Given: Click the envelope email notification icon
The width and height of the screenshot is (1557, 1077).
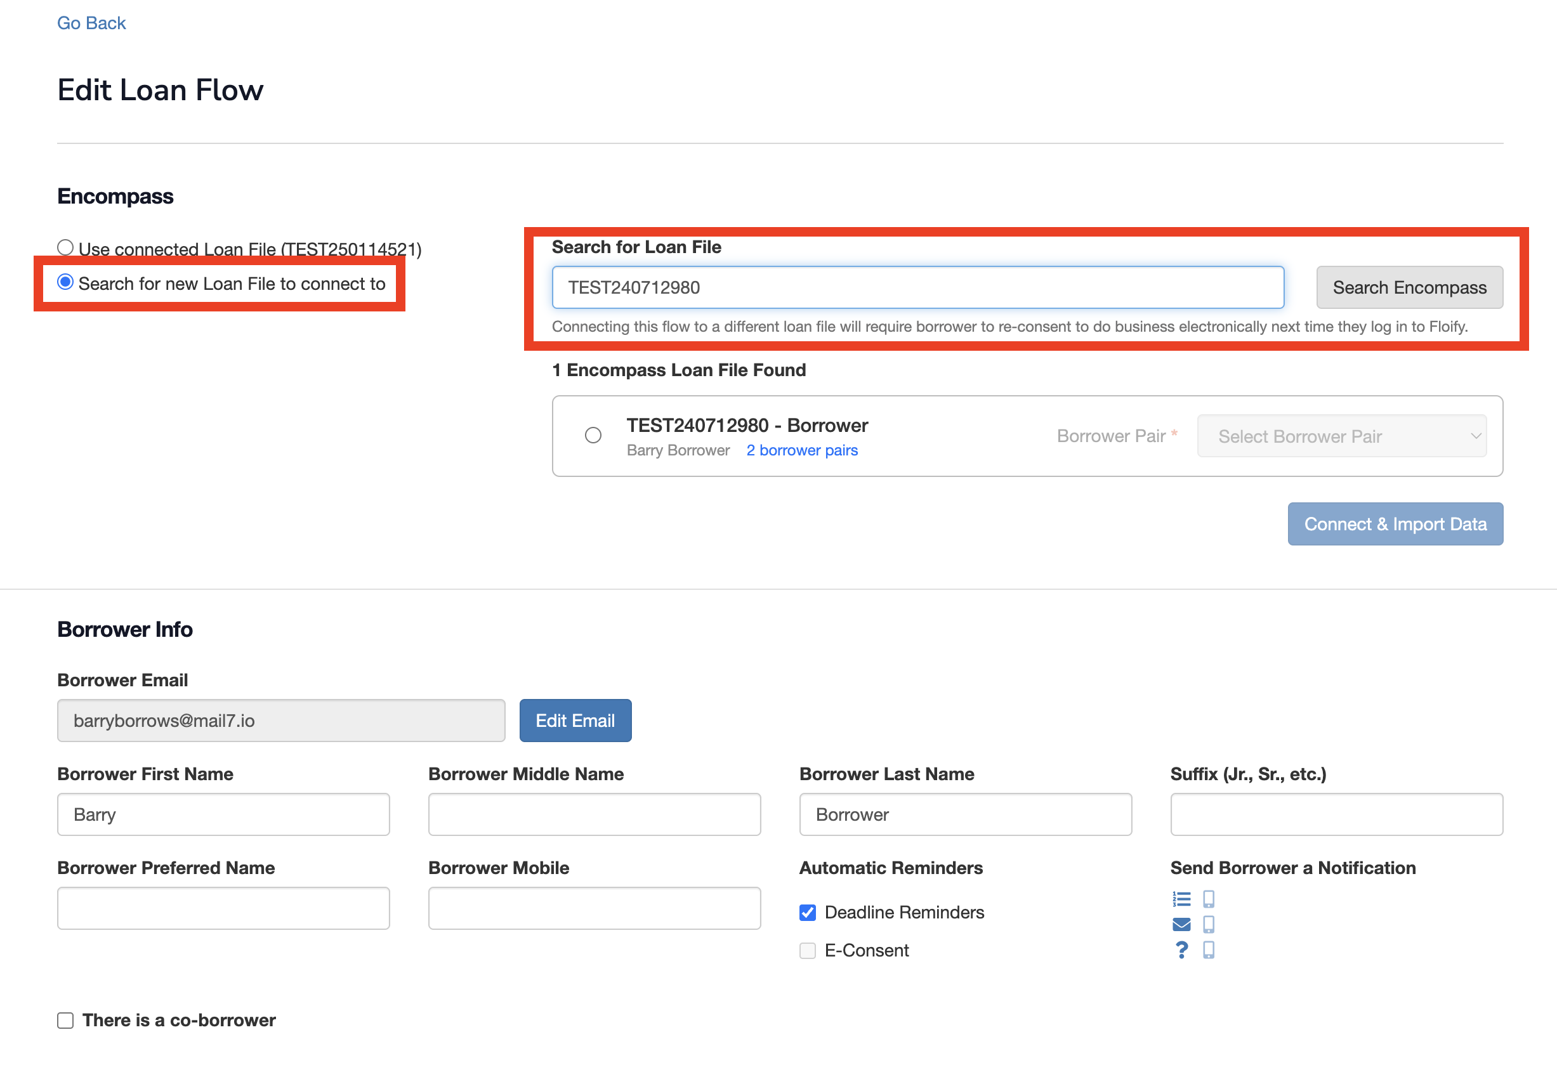Looking at the screenshot, I should pyautogui.click(x=1181, y=925).
